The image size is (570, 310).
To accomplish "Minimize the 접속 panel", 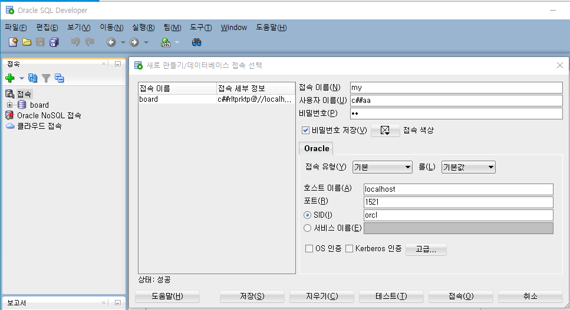I will [x=118, y=64].
